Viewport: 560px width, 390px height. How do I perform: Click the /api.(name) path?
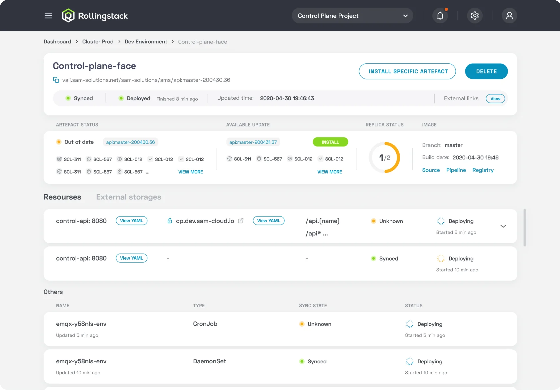(322, 221)
